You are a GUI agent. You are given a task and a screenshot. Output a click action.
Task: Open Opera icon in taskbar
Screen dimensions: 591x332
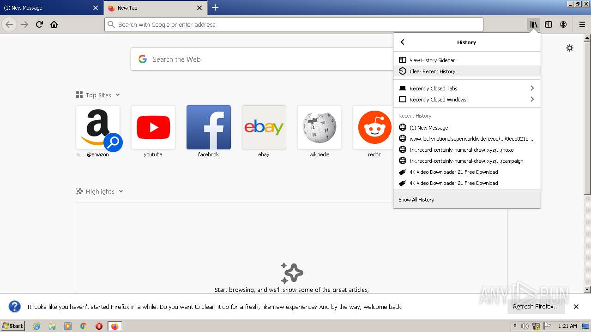(99, 326)
